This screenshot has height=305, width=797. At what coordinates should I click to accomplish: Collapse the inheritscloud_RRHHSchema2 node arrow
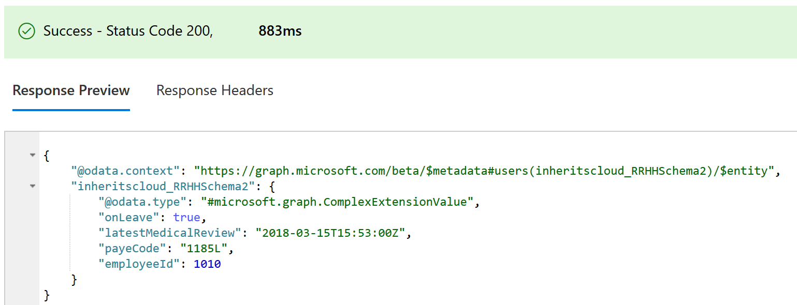[x=33, y=186]
